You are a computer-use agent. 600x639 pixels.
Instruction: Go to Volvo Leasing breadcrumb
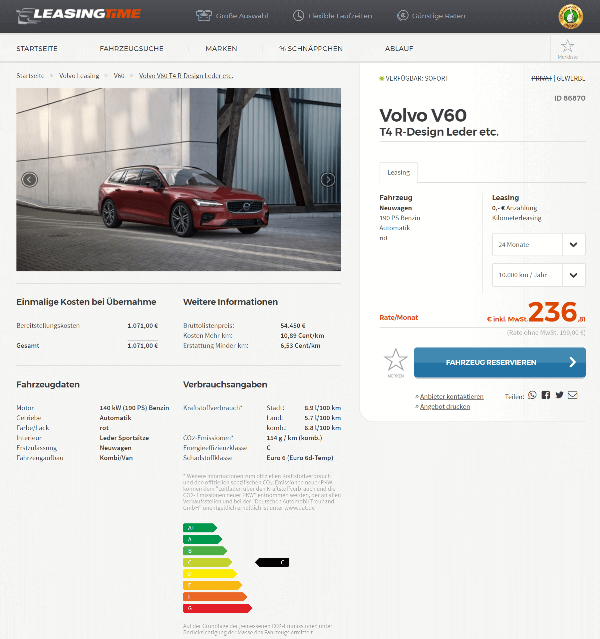click(x=79, y=76)
